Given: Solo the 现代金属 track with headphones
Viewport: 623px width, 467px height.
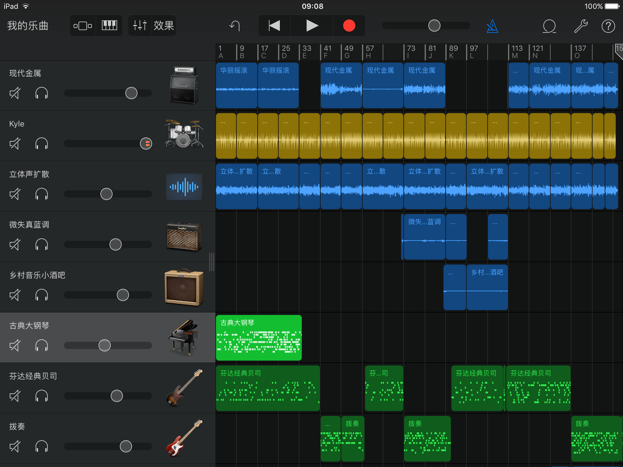Looking at the screenshot, I should coord(42,93).
